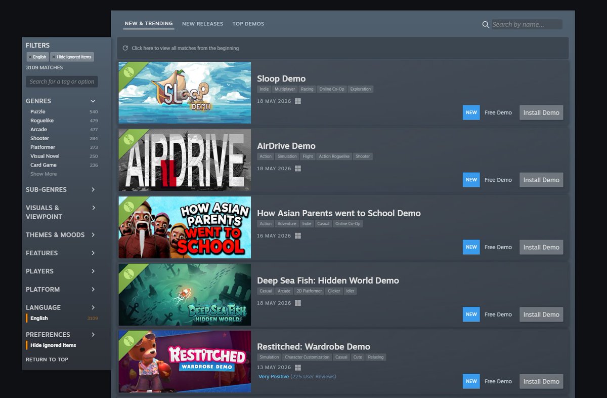Click green demo corner badge on AirDrive thumbnail
The width and height of the screenshot is (607, 398).
click(129, 139)
